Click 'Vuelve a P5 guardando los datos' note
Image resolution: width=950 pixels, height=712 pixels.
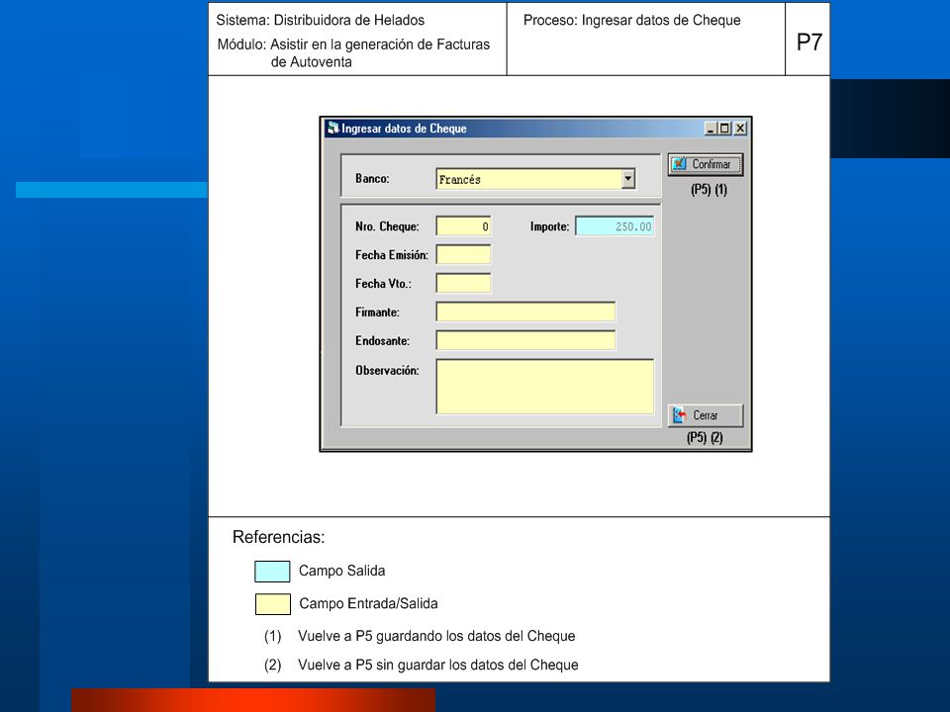(436, 636)
